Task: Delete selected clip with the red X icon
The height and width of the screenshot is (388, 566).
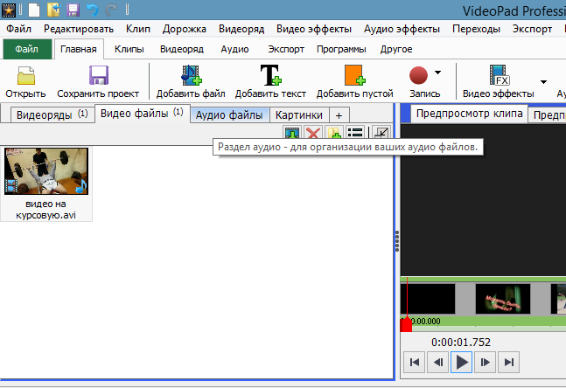Action: [313, 133]
